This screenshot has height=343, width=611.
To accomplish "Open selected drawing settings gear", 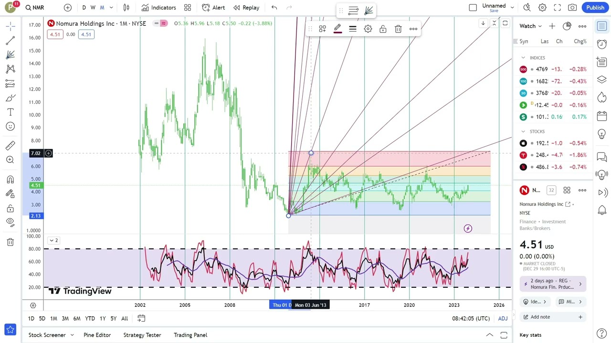I will (368, 29).
